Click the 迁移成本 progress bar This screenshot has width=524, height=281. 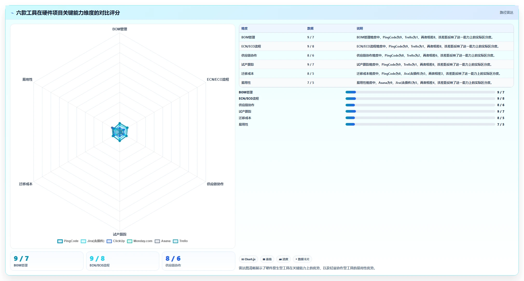(x=420, y=118)
